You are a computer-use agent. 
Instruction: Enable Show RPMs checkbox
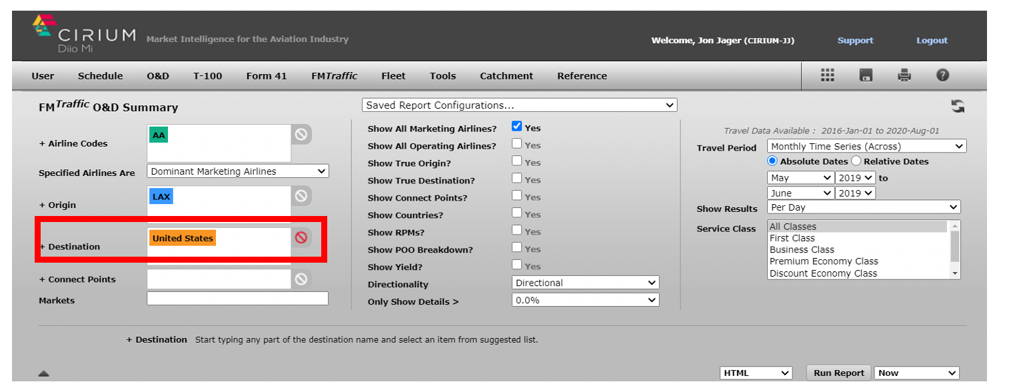[516, 230]
